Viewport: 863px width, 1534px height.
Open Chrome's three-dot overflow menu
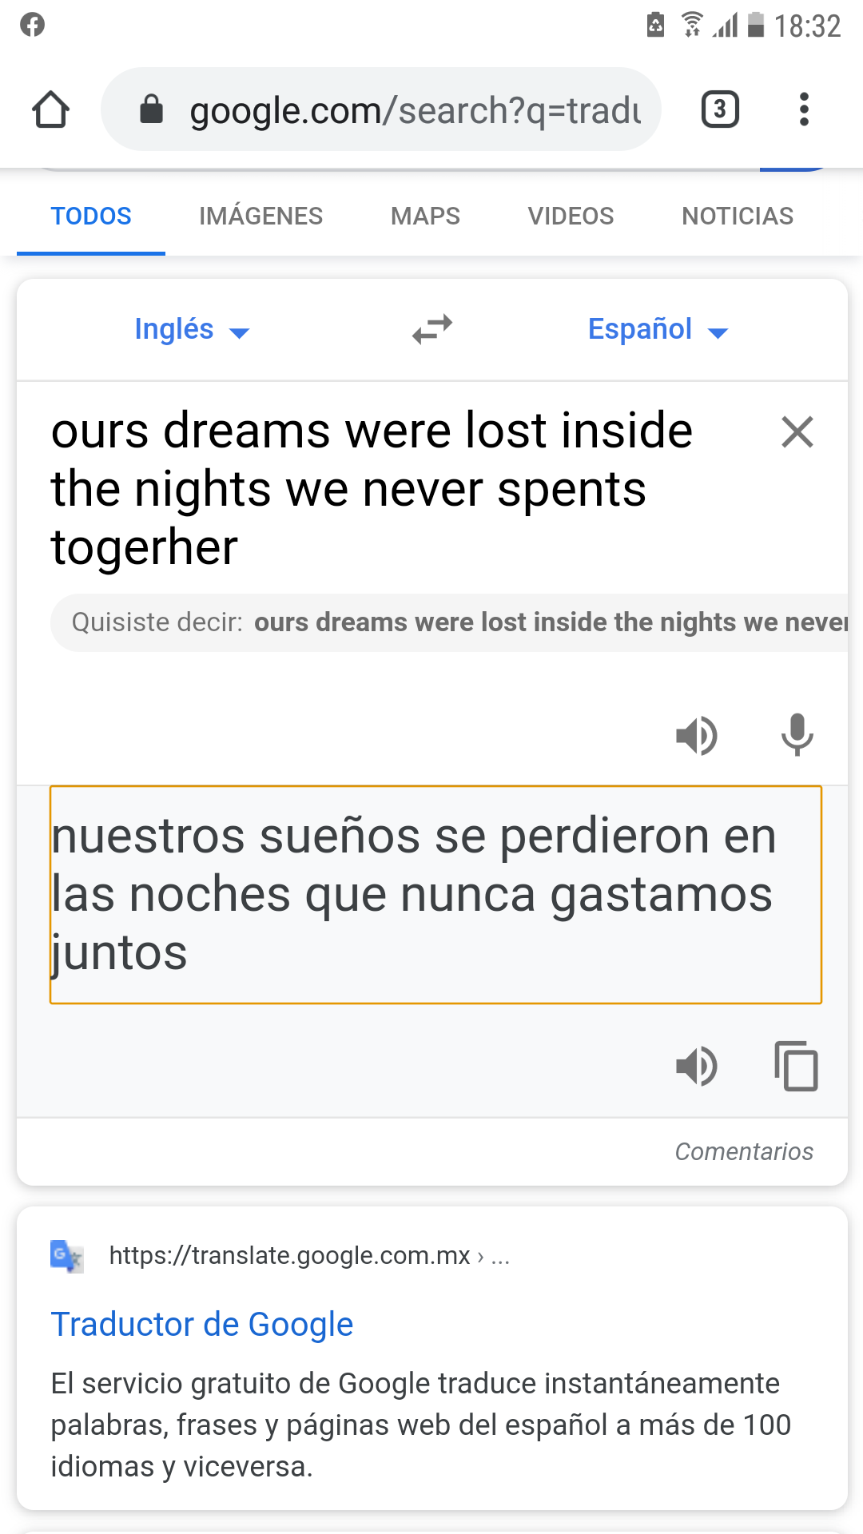804,109
